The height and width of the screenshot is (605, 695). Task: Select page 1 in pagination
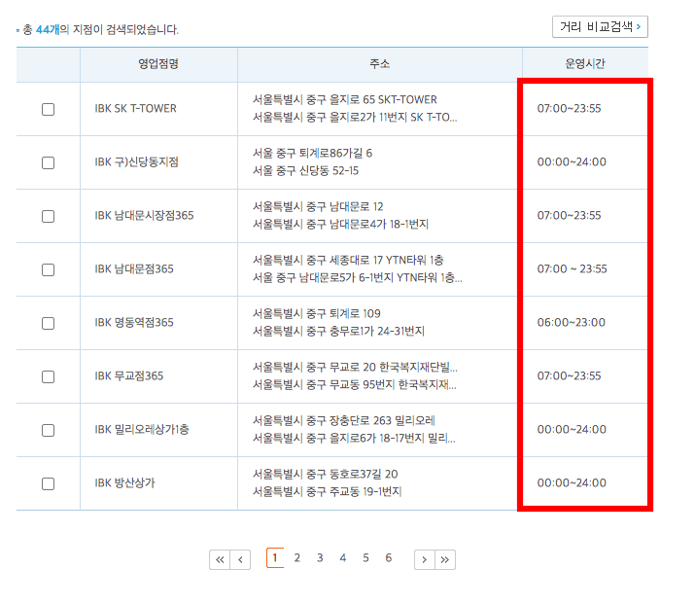(x=275, y=558)
